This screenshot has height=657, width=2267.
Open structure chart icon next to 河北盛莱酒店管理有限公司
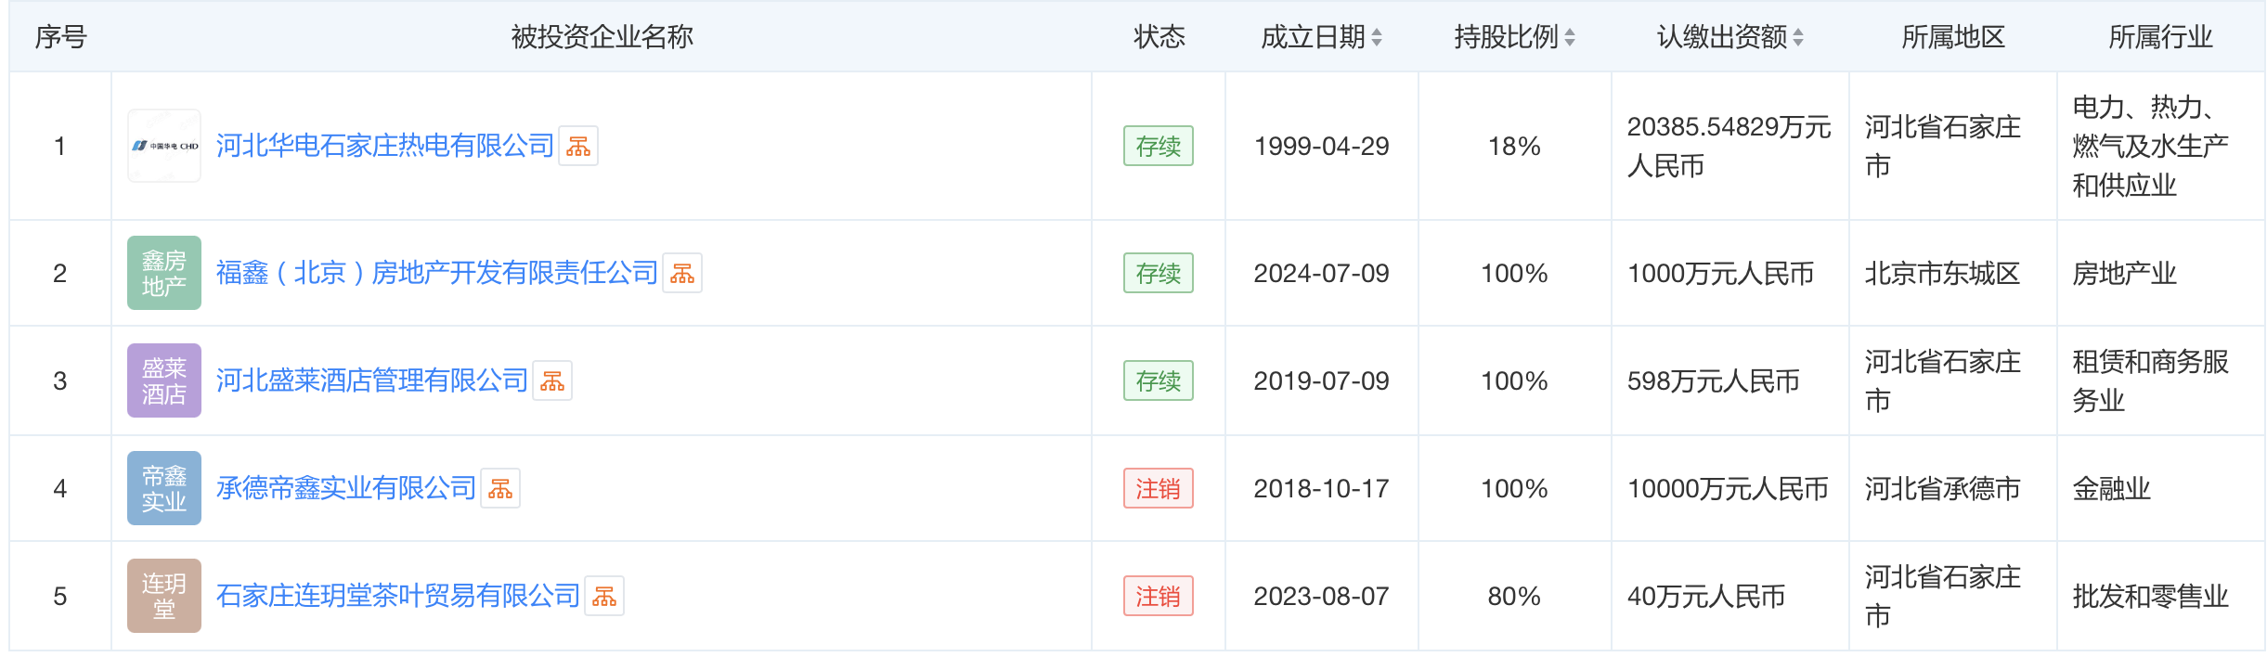pos(552,381)
